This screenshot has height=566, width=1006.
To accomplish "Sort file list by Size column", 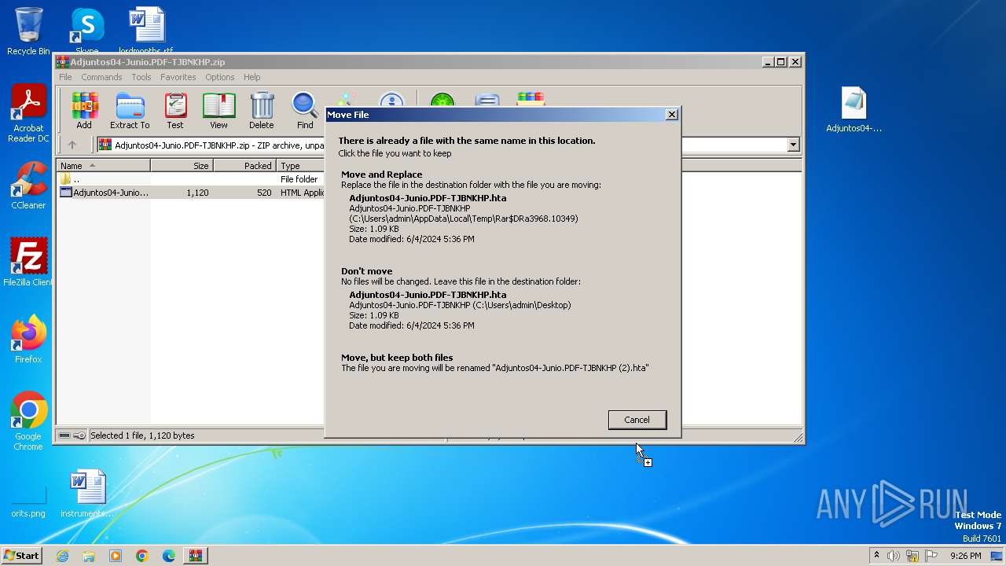I will click(x=182, y=166).
